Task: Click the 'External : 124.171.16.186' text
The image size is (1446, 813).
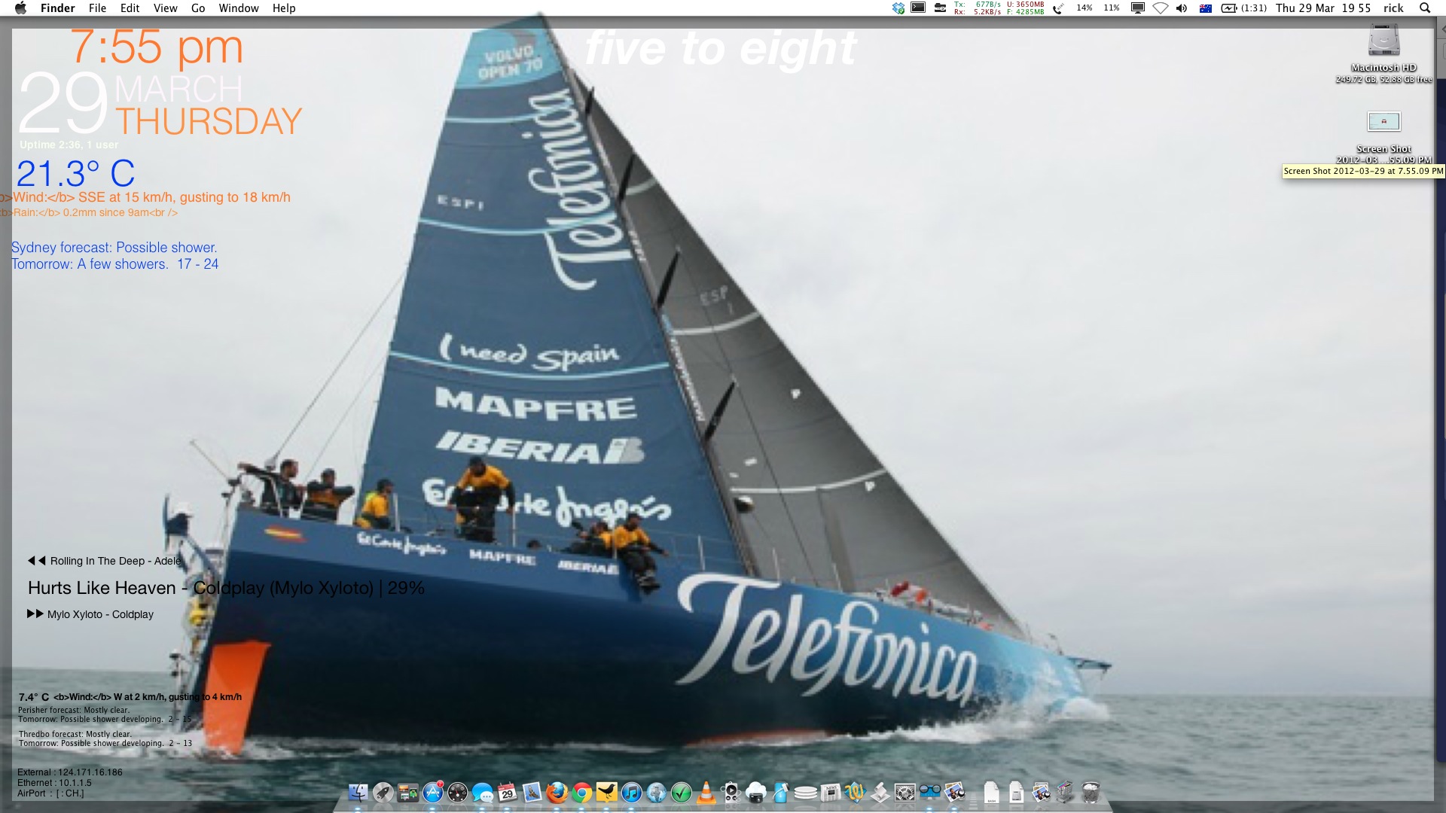Action: (x=70, y=772)
